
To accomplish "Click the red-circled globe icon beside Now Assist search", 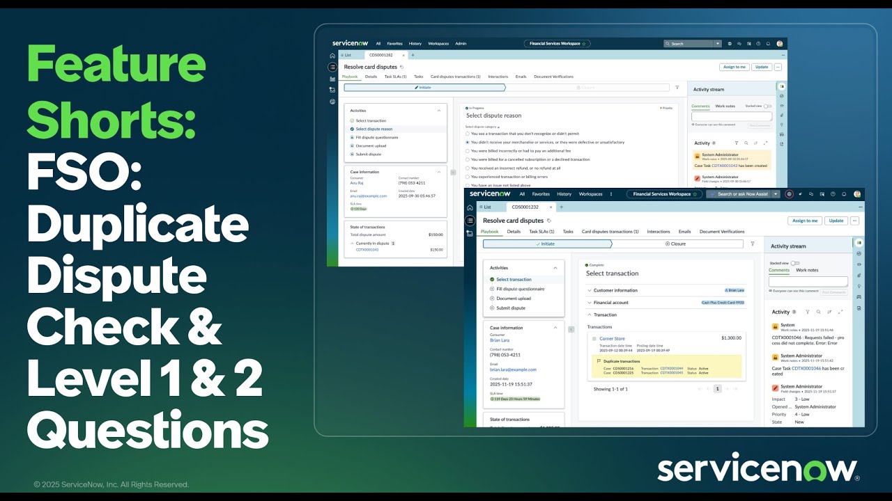I will (790, 194).
